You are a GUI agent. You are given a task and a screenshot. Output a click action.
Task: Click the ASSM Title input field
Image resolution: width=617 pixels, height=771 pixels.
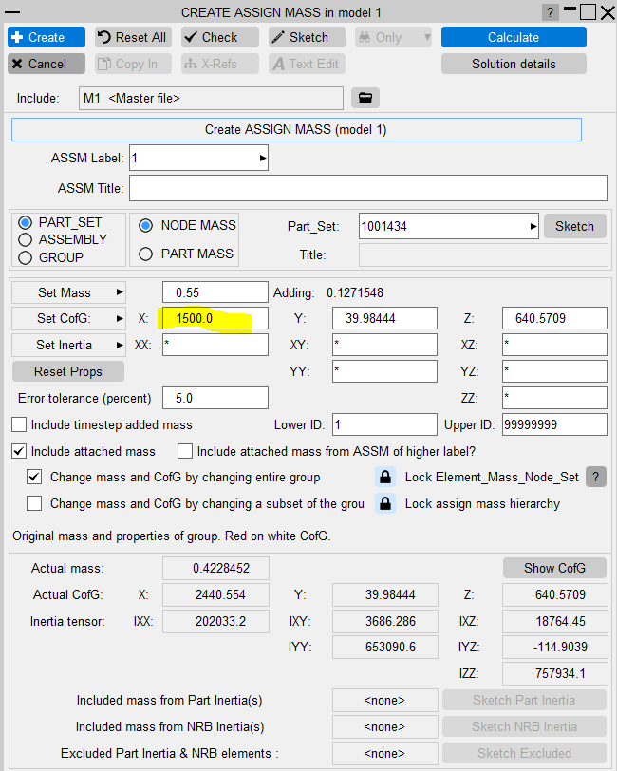pos(368,188)
